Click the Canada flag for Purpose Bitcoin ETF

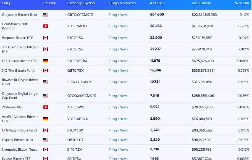45,38
